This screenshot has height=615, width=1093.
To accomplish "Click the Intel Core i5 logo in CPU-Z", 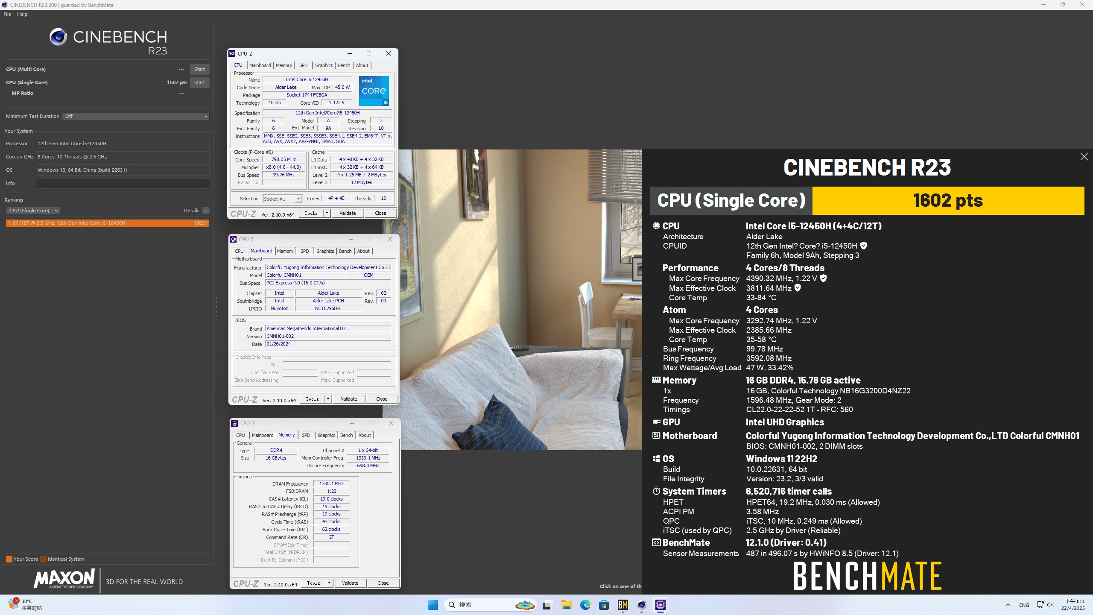I will [374, 91].
